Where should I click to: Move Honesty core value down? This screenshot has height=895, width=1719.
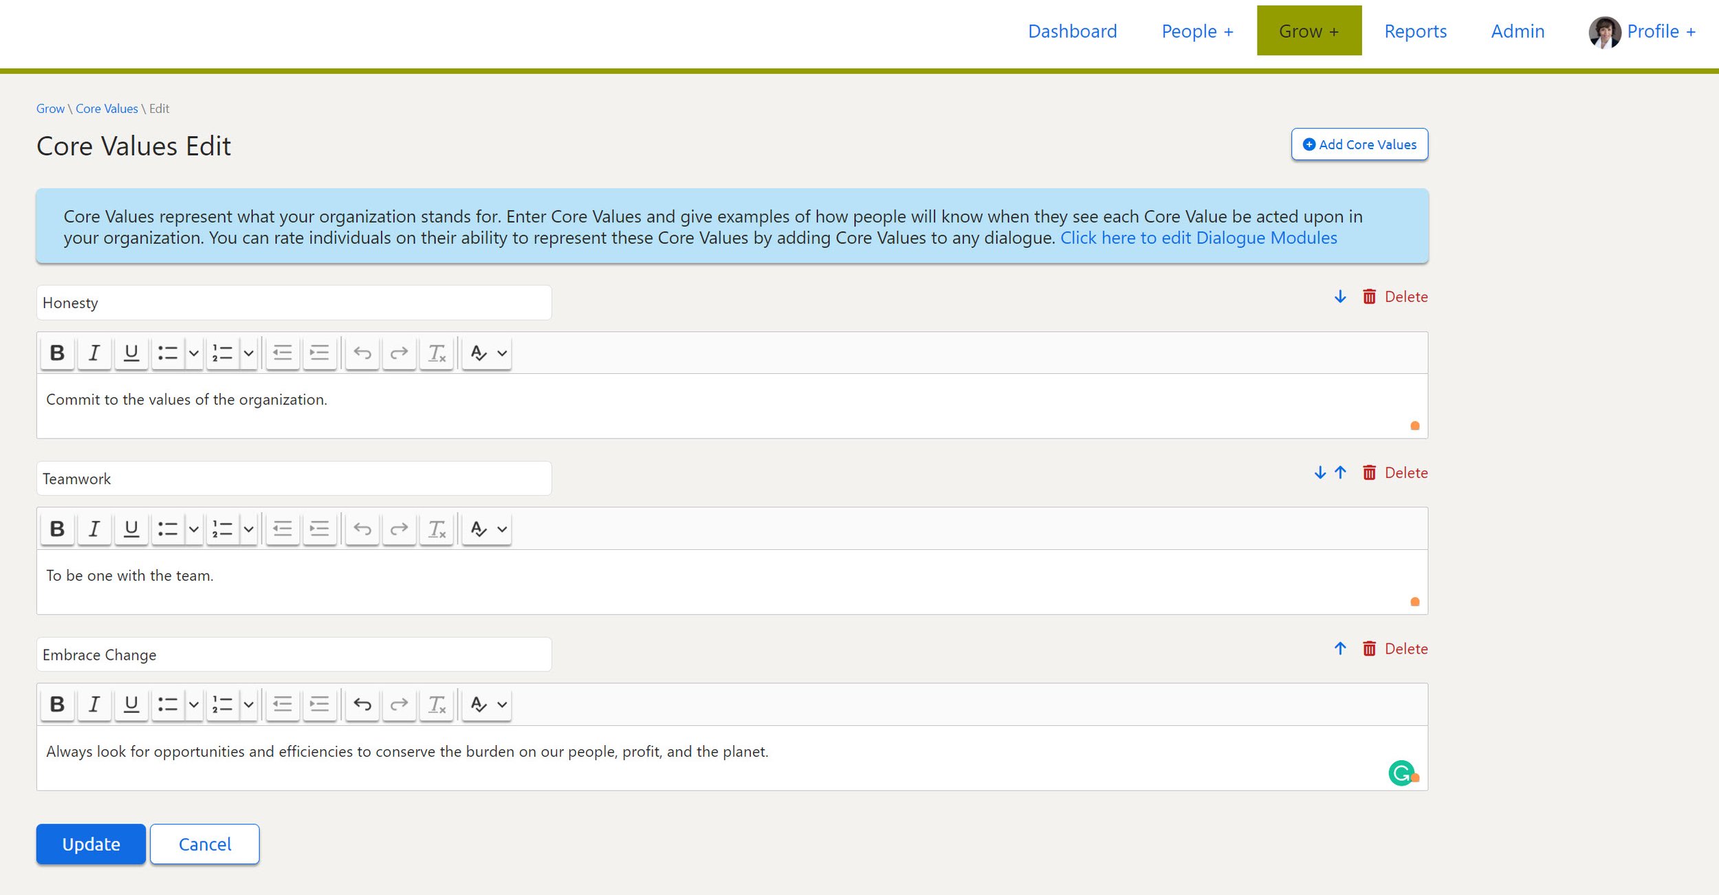pyautogui.click(x=1340, y=296)
